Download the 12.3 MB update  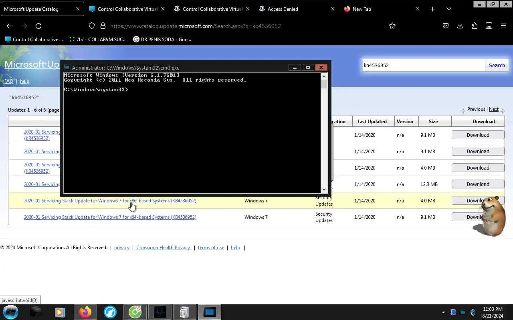click(478, 184)
